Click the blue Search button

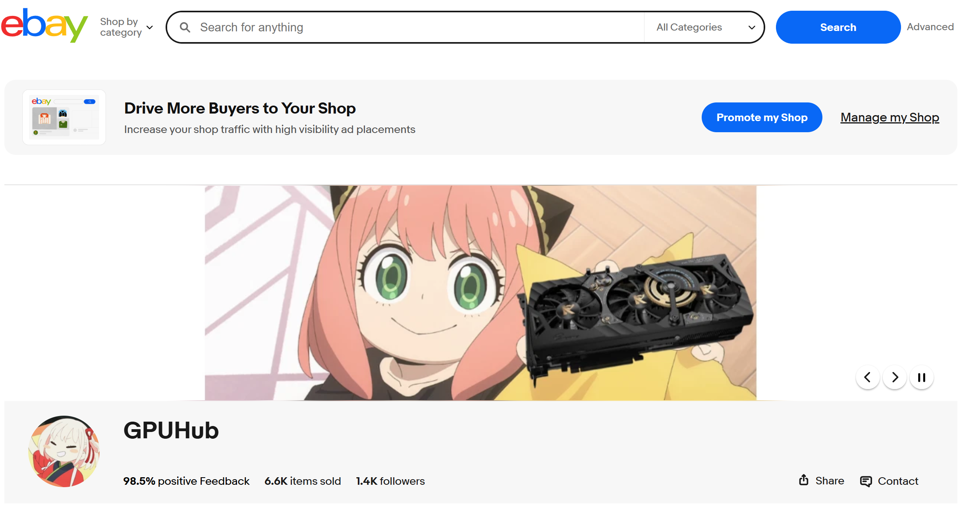[838, 27]
